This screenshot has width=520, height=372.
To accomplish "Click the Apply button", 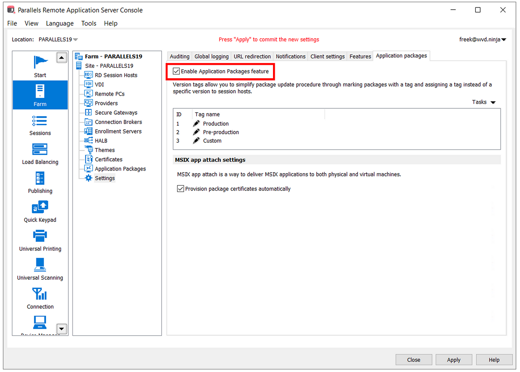I will point(454,360).
